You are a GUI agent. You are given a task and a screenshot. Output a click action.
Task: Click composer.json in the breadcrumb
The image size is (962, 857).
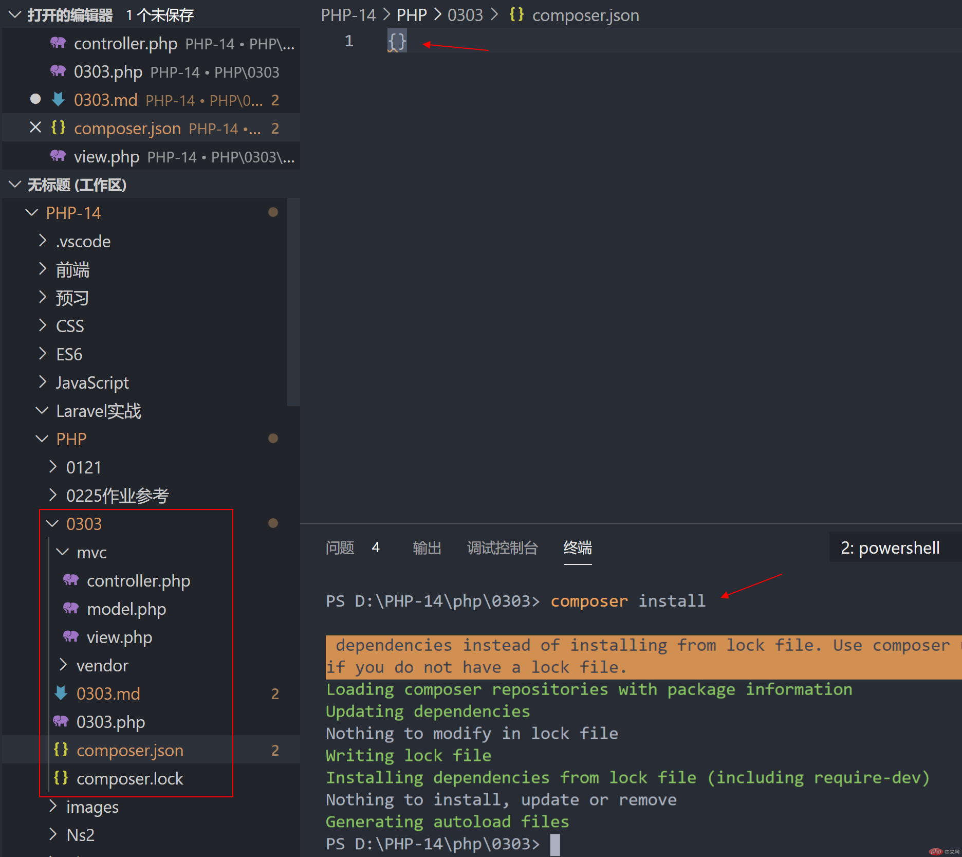[585, 15]
